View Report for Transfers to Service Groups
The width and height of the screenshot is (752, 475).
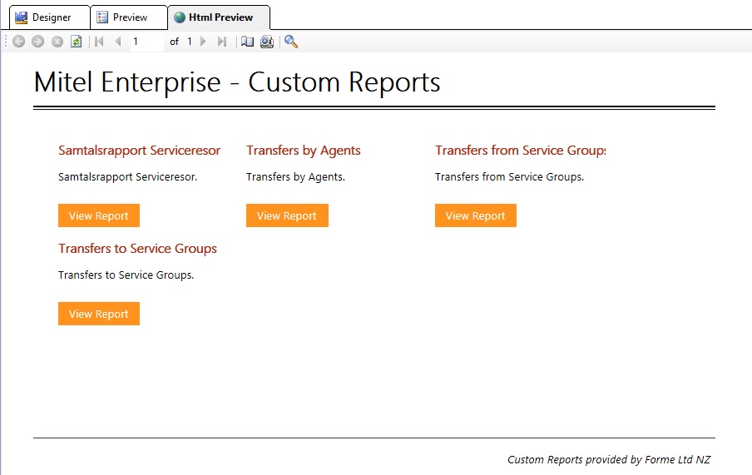[x=99, y=314]
